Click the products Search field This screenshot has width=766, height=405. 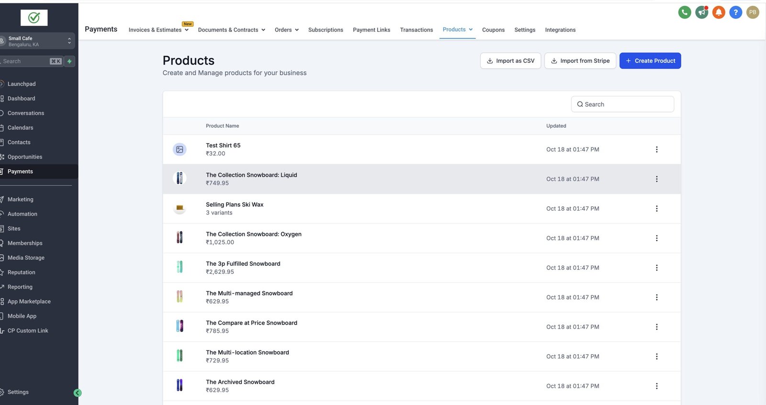(x=622, y=104)
